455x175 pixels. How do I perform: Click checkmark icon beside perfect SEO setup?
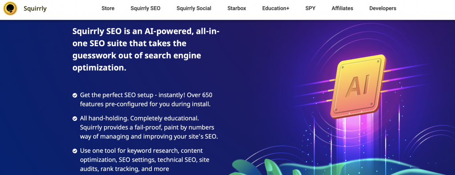pos(75,95)
